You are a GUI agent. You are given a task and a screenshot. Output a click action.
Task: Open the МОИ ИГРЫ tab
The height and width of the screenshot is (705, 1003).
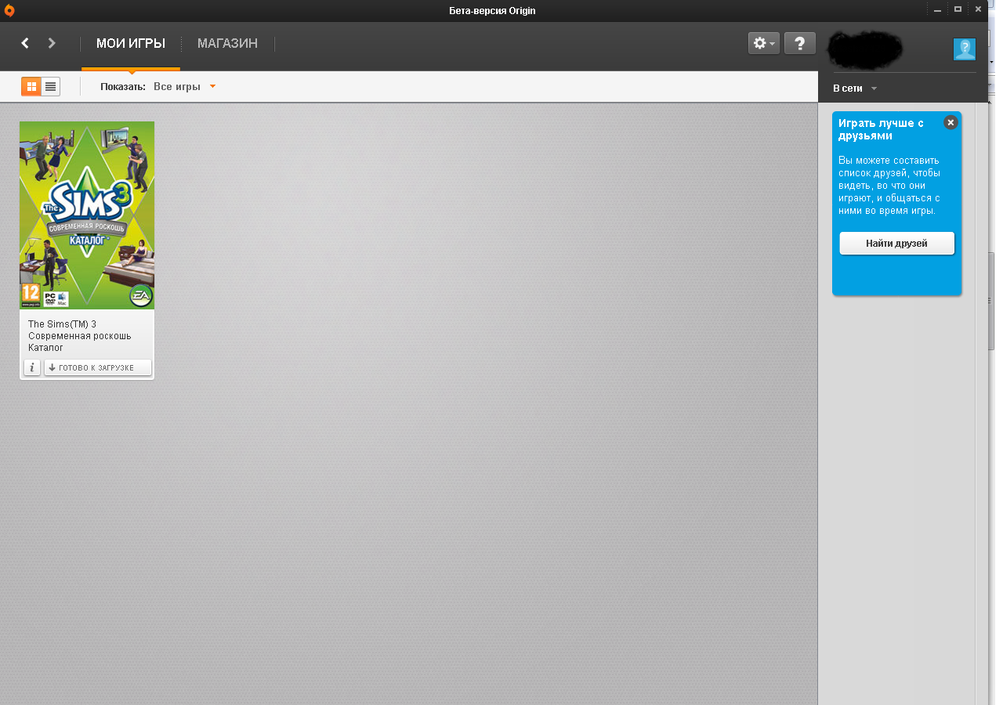tap(131, 44)
